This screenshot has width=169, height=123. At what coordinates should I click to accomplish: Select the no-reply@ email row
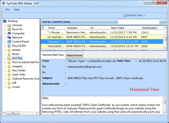pyautogui.click(x=102, y=37)
